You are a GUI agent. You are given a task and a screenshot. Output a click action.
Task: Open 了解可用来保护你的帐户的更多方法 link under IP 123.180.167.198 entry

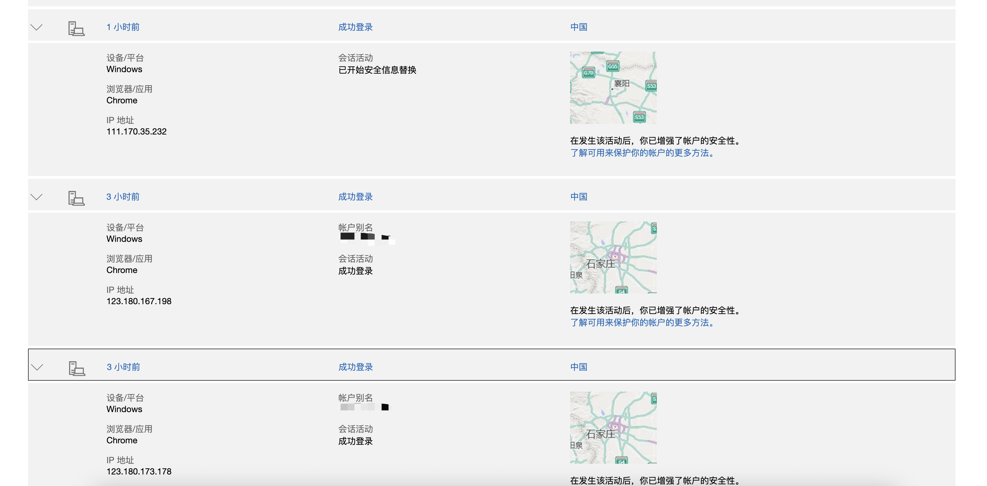[x=642, y=323]
